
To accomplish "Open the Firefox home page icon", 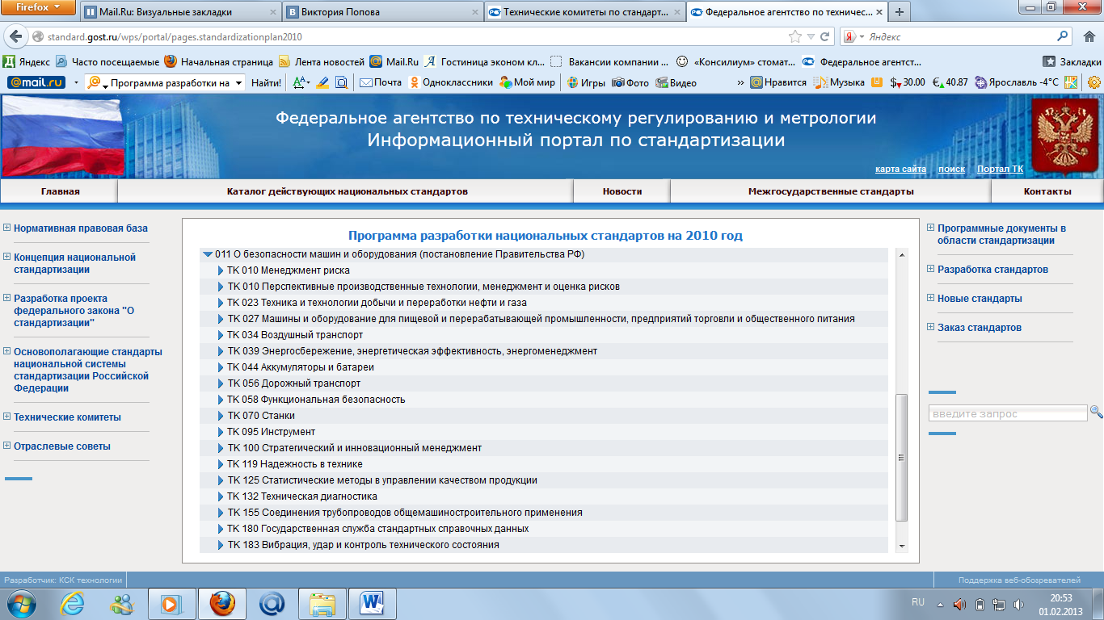I will point(1088,37).
